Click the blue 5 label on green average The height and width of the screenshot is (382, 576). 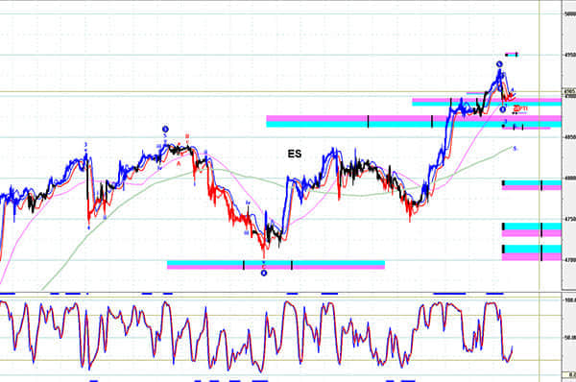515,149
